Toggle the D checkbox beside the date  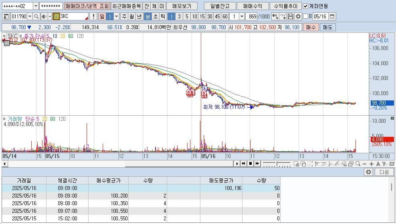click(306, 16)
